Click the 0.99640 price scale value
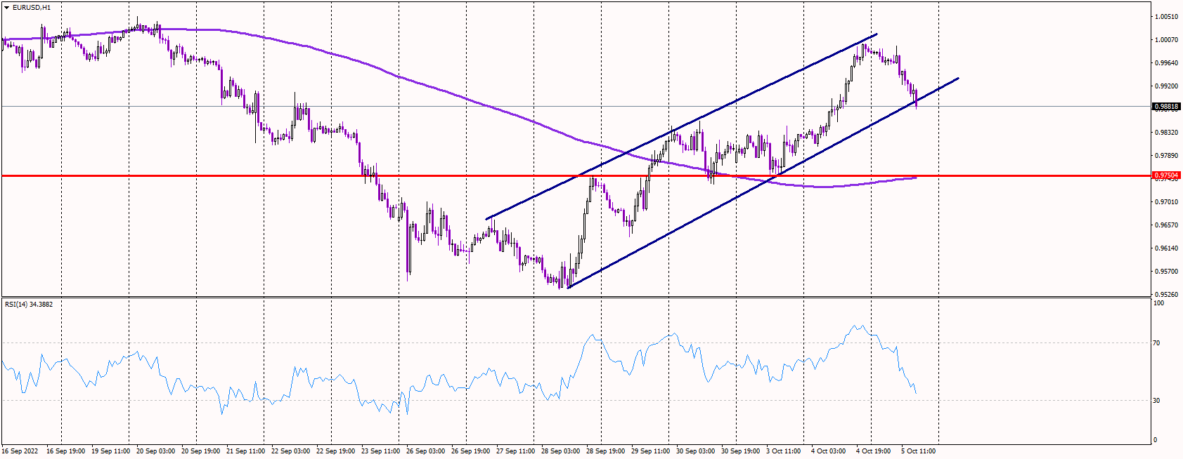 [1167, 62]
